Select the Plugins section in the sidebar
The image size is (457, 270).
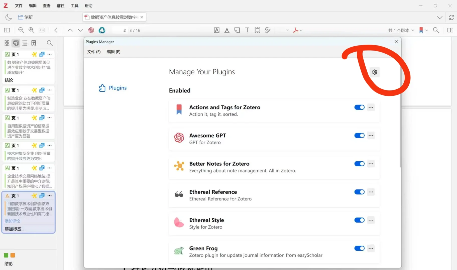coord(113,88)
